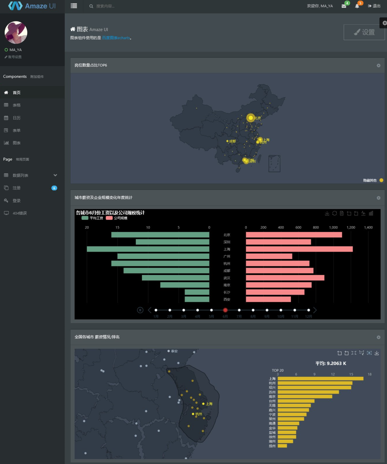387x464 pixels.
Task: Open gear settings on 岗位数量占比TOP6 panel
Action: tap(379, 66)
